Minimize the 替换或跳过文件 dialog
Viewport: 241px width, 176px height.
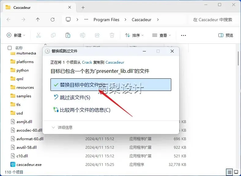click(x=144, y=51)
